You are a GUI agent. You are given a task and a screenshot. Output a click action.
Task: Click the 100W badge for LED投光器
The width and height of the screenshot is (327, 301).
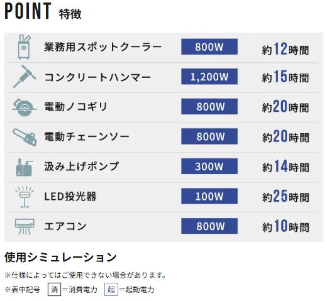209,196
